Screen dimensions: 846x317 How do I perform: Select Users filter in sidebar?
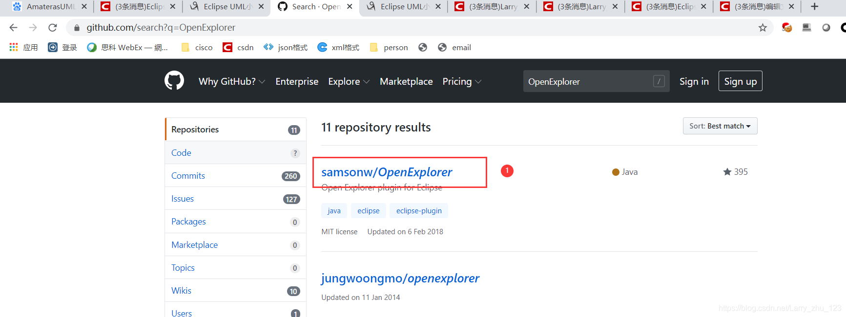236,310
